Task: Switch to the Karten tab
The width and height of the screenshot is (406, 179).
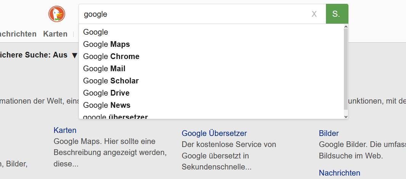Action: pyautogui.click(x=55, y=34)
